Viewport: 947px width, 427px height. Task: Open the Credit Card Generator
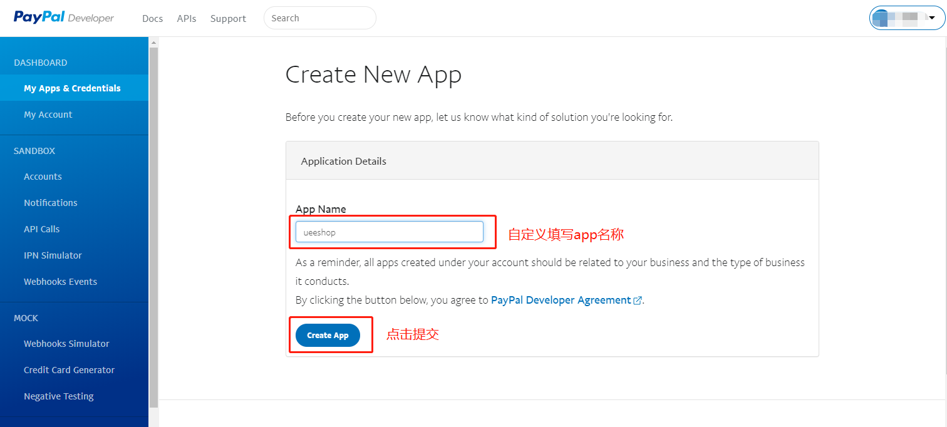tap(69, 370)
